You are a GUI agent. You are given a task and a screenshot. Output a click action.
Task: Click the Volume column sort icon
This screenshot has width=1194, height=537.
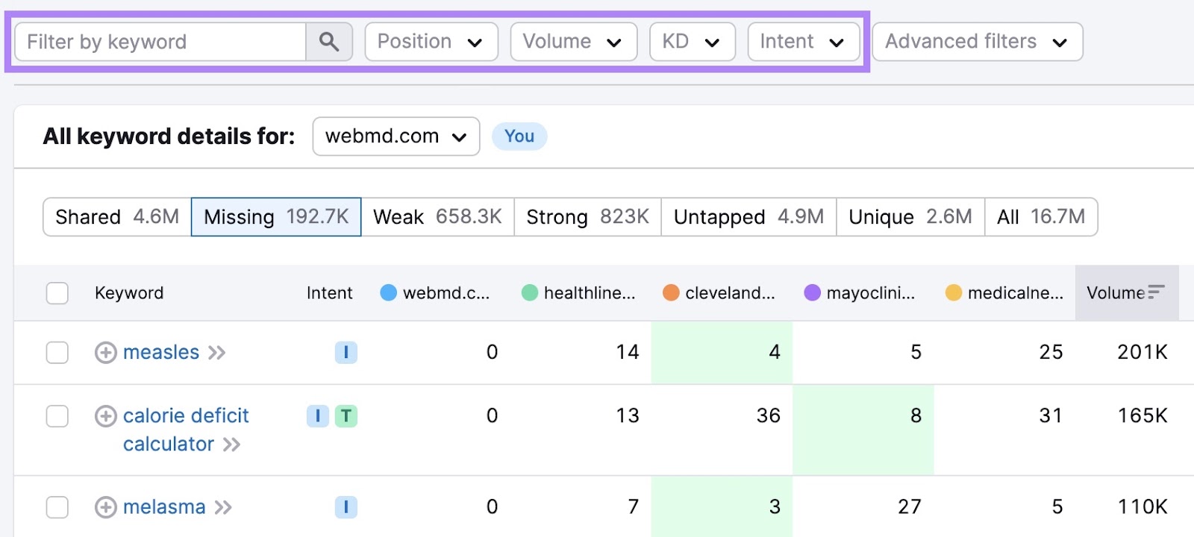[x=1156, y=292]
